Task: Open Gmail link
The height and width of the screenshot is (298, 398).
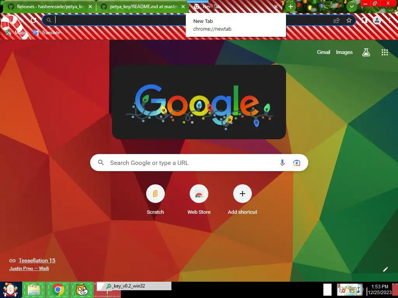Action: (x=323, y=52)
